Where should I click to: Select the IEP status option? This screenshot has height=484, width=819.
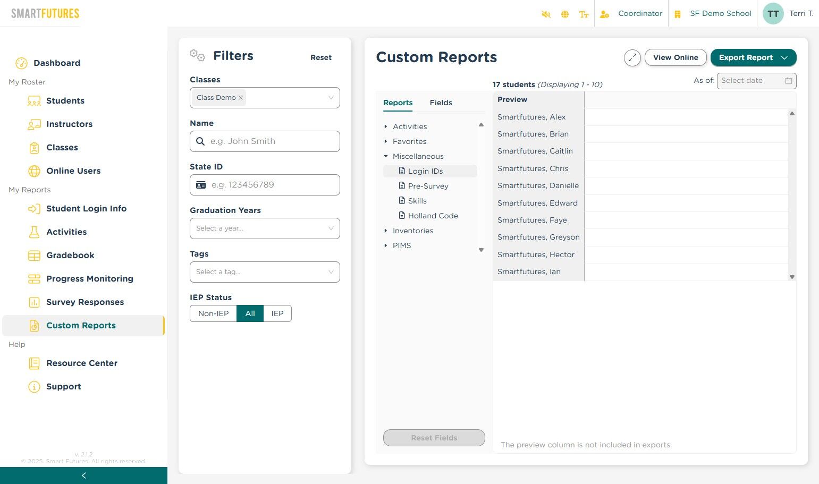point(277,313)
